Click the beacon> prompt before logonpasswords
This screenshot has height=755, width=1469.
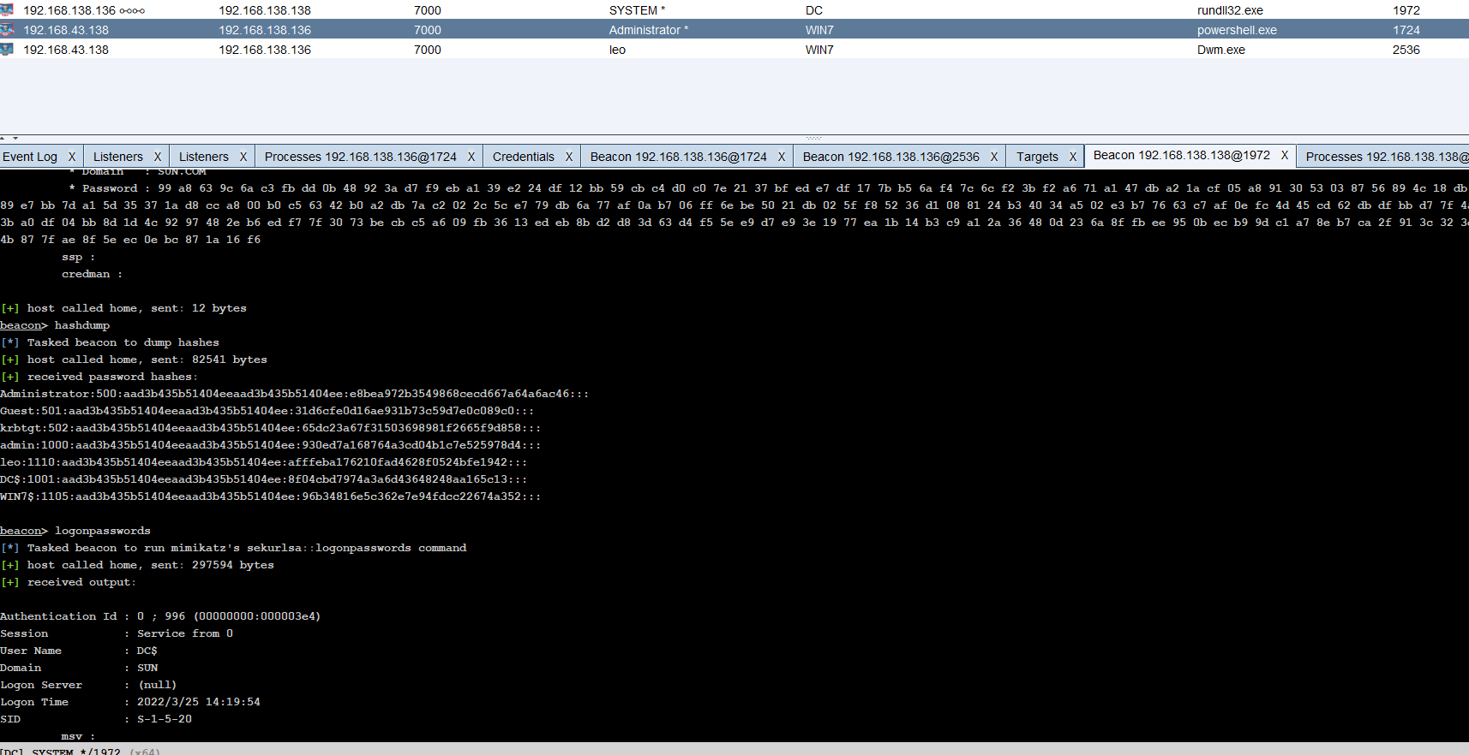point(24,531)
